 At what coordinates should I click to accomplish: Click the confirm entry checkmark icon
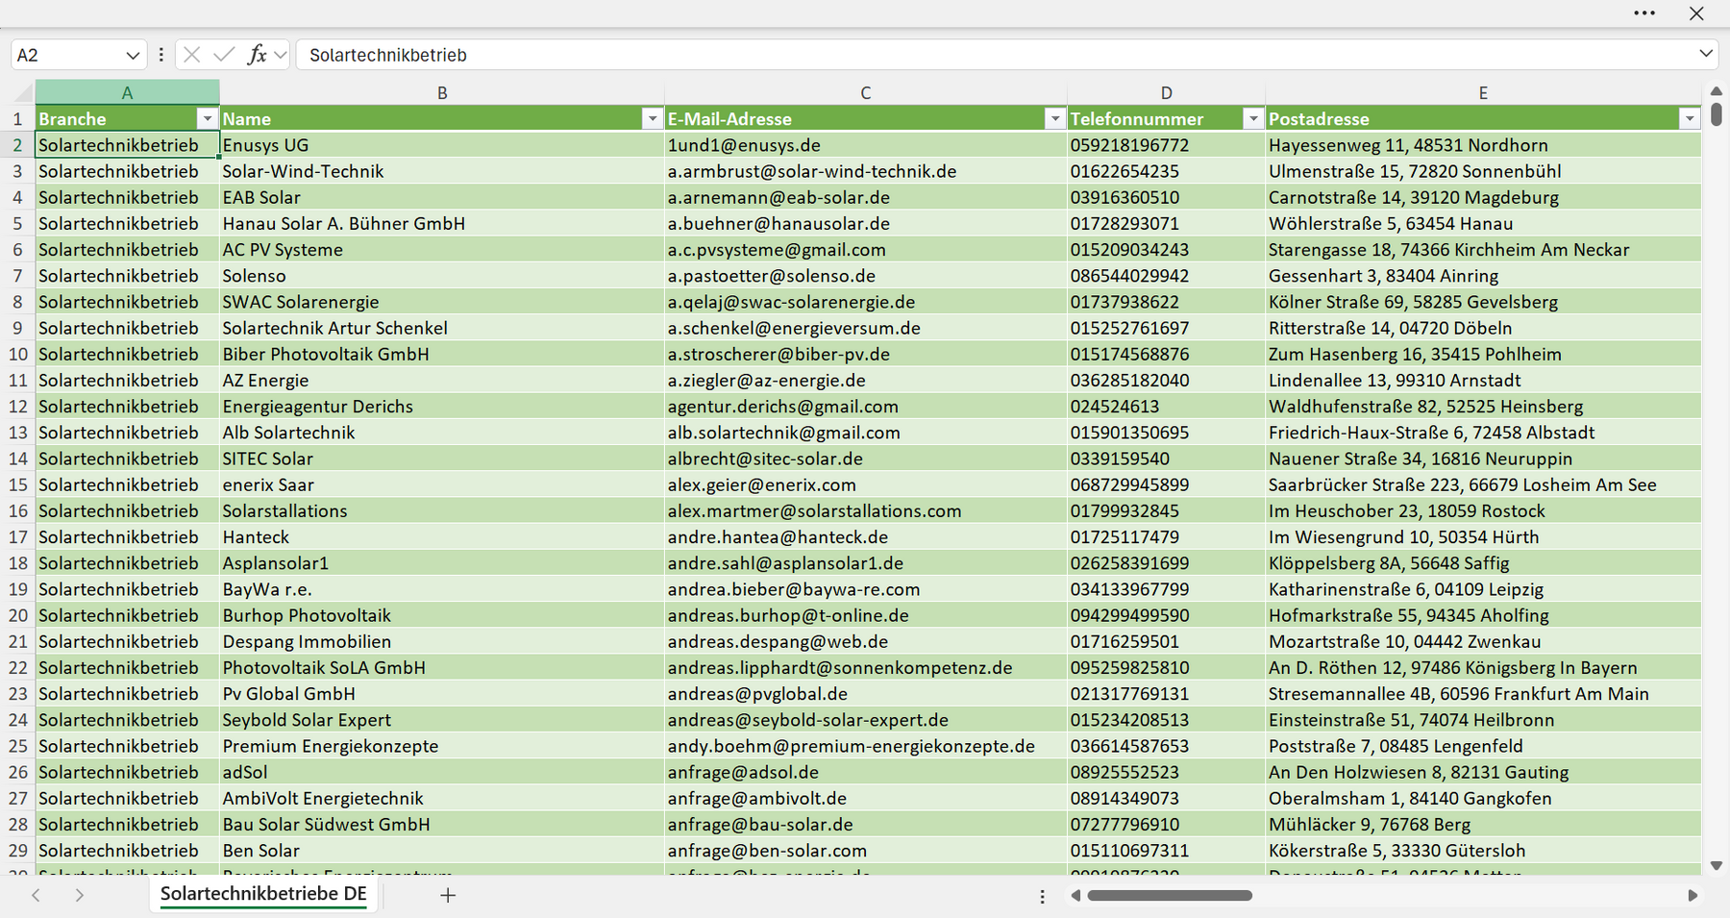[x=224, y=55]
